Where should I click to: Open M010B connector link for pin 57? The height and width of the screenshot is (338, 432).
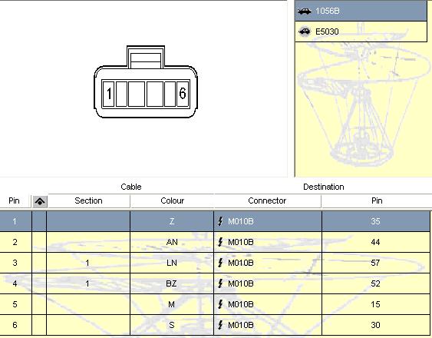[x=240, y=263]
